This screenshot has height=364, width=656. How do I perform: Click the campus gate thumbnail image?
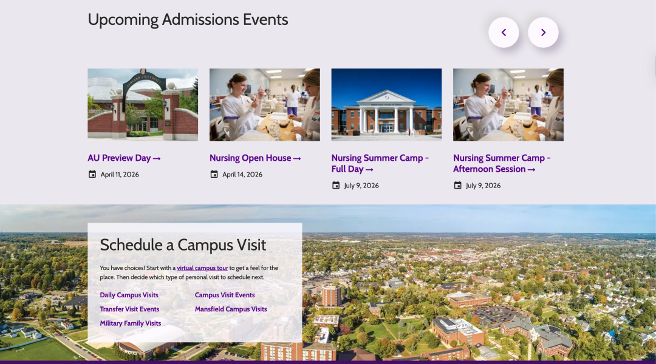(143, 104)
